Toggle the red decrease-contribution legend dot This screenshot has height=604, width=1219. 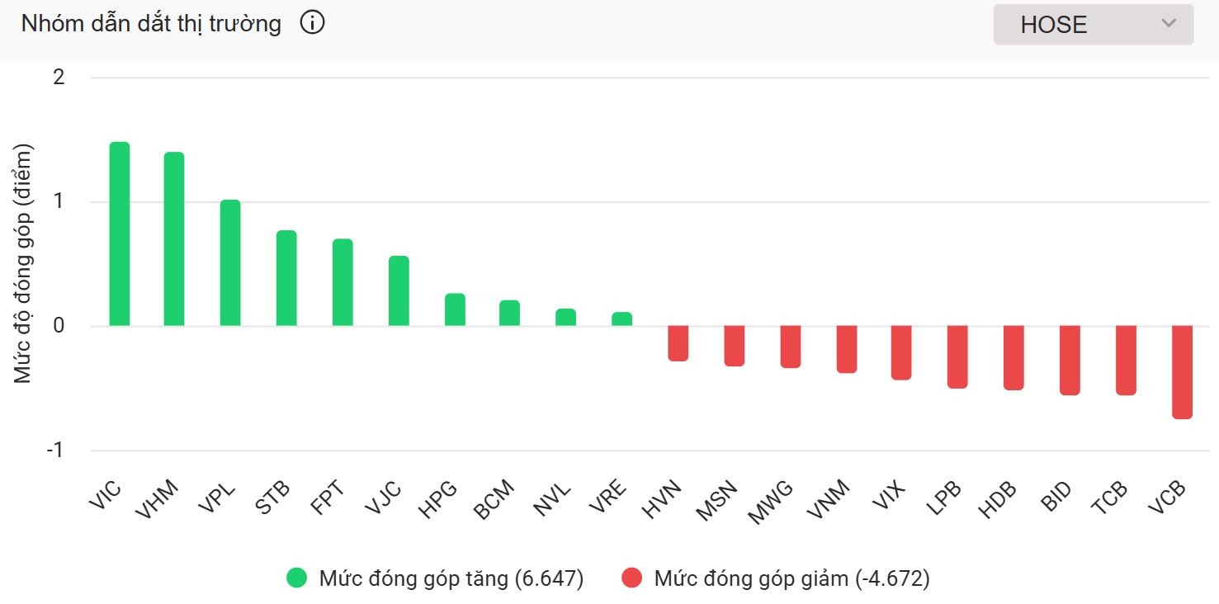pyautogui.click(x=631, y=578)
